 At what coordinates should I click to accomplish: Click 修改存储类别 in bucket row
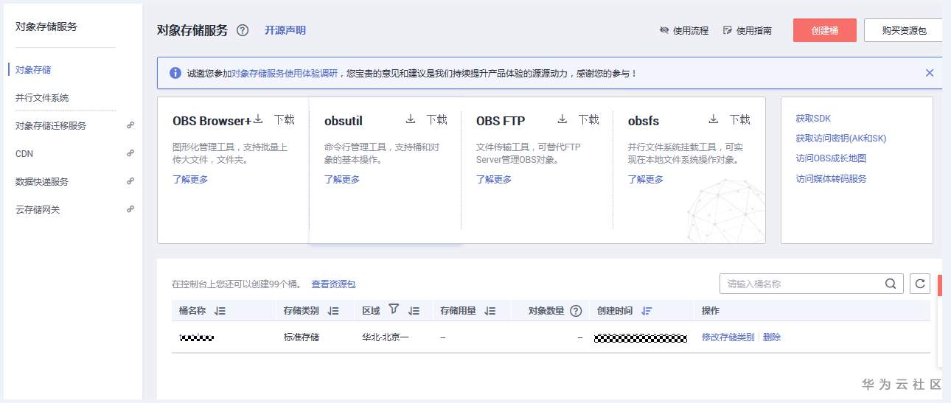click(x=728, y=337)
